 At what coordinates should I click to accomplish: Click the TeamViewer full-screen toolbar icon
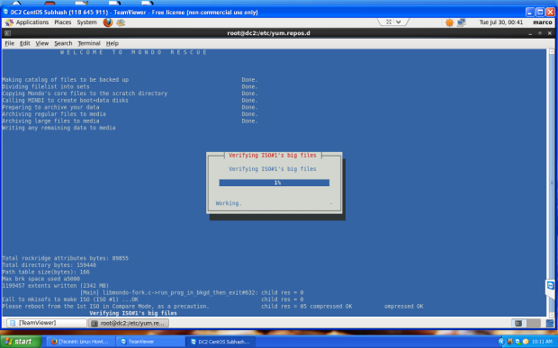[x=389, y=22]
